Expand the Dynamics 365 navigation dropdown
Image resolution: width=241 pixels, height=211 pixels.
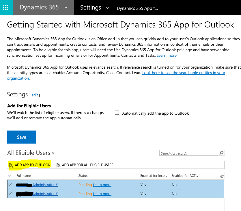(66, 7)
